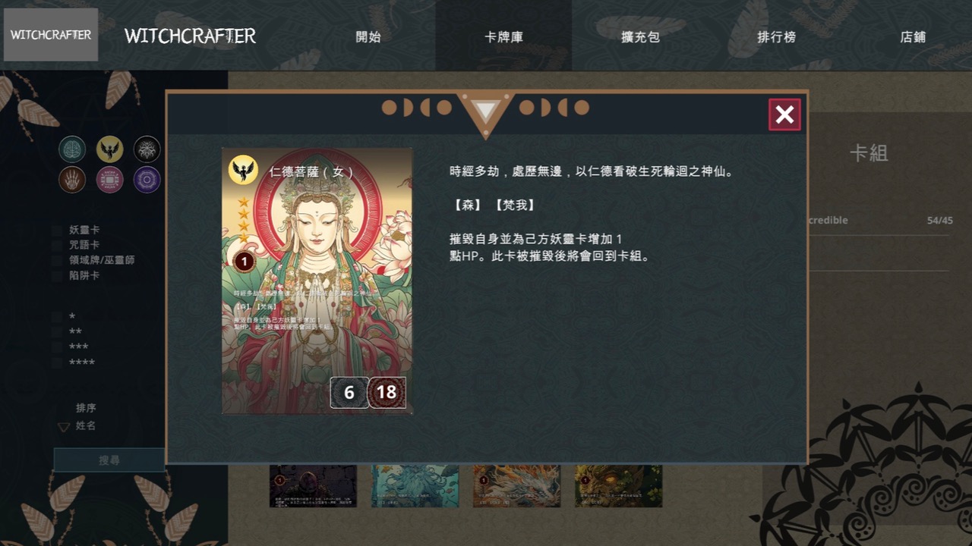Select the pink circuit chip faction icon
This screenshot has height=546, width=972.
click(x=110, y=180)
